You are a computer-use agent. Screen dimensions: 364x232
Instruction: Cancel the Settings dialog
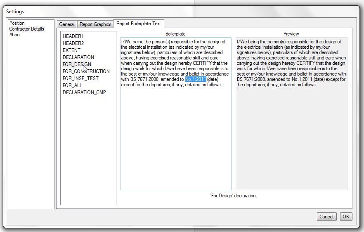click(326, 217)
